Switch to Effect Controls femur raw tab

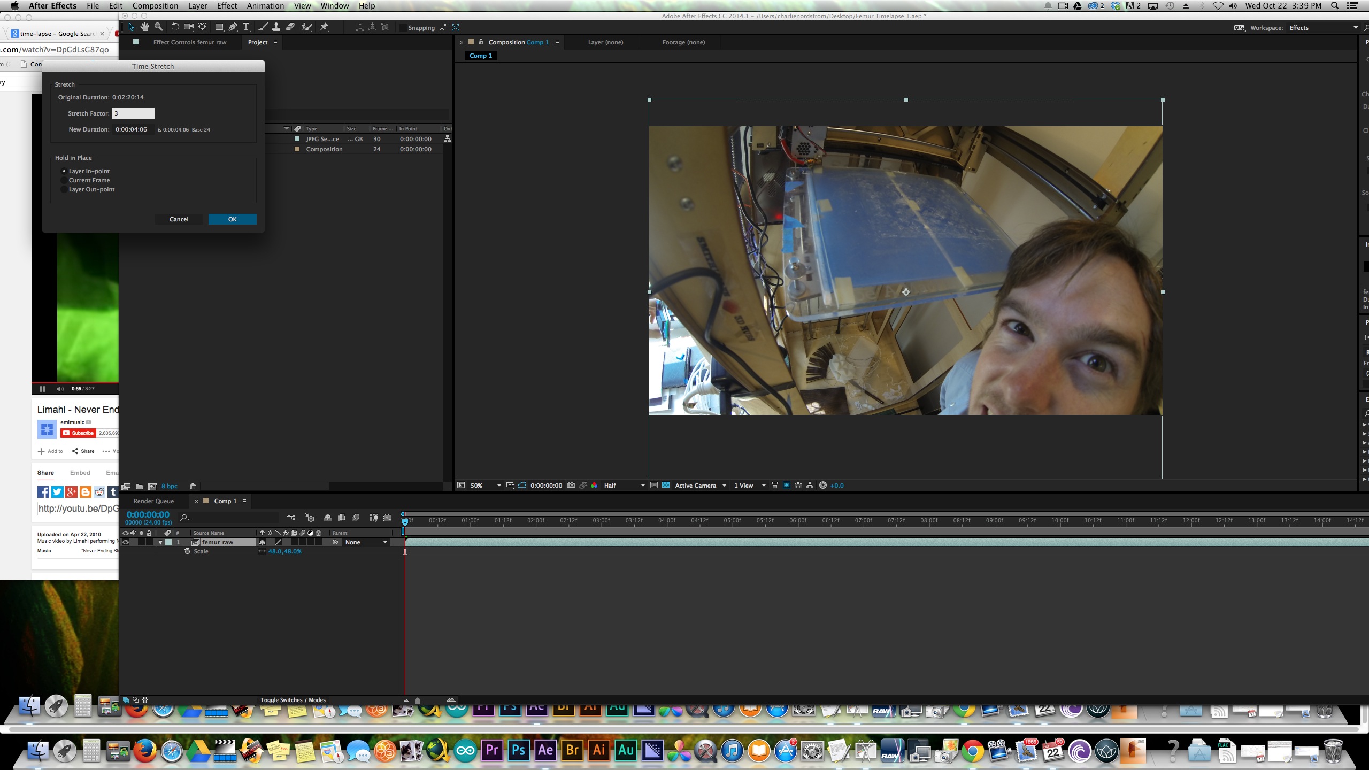[189, 42]
